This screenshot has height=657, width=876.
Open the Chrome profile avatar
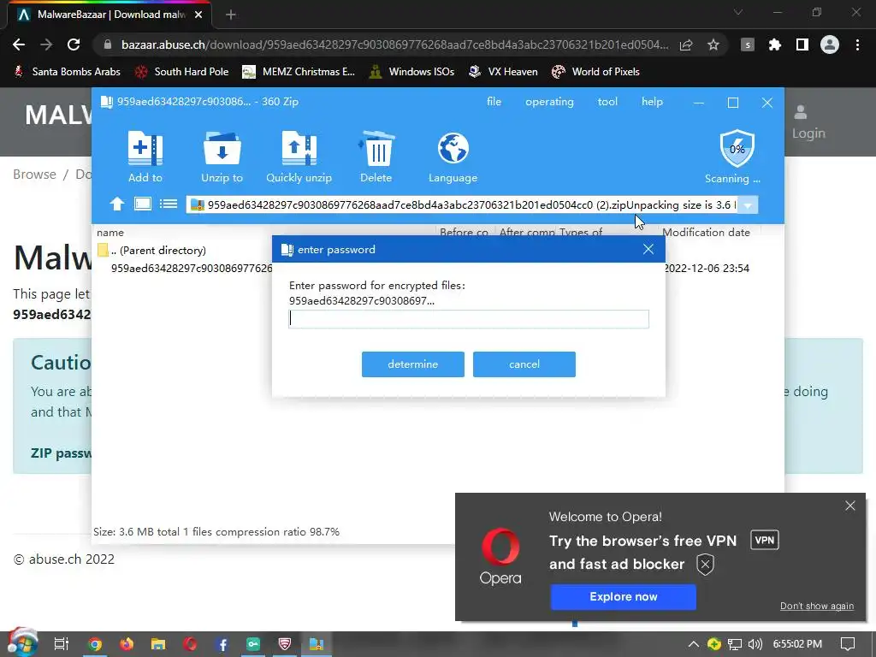[x=830, y=44]
